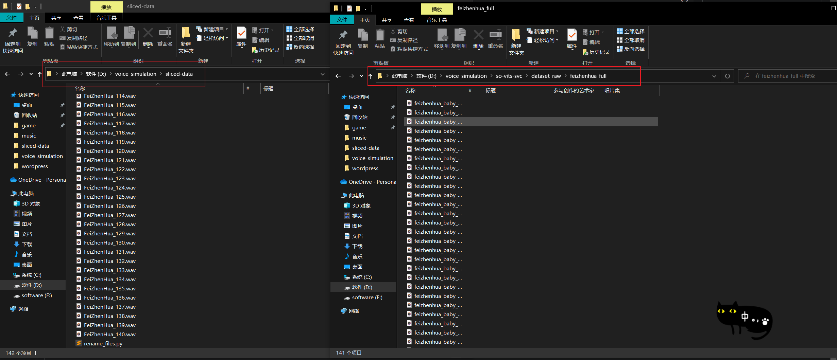Open the 查看 tab in left window
The width and height of the screenshot is (837, 360).
tap(78, 18)
